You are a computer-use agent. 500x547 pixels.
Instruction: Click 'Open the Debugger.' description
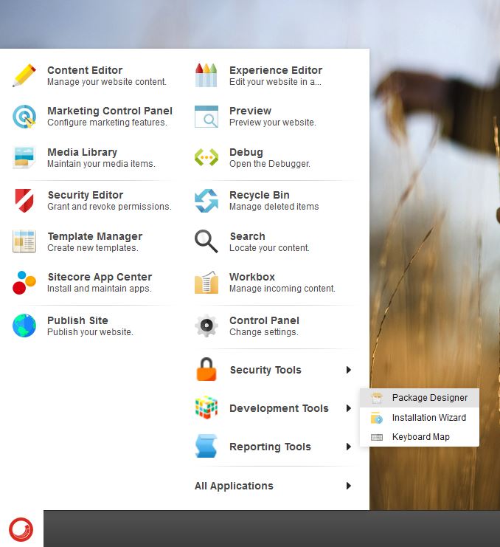point(270,164)
